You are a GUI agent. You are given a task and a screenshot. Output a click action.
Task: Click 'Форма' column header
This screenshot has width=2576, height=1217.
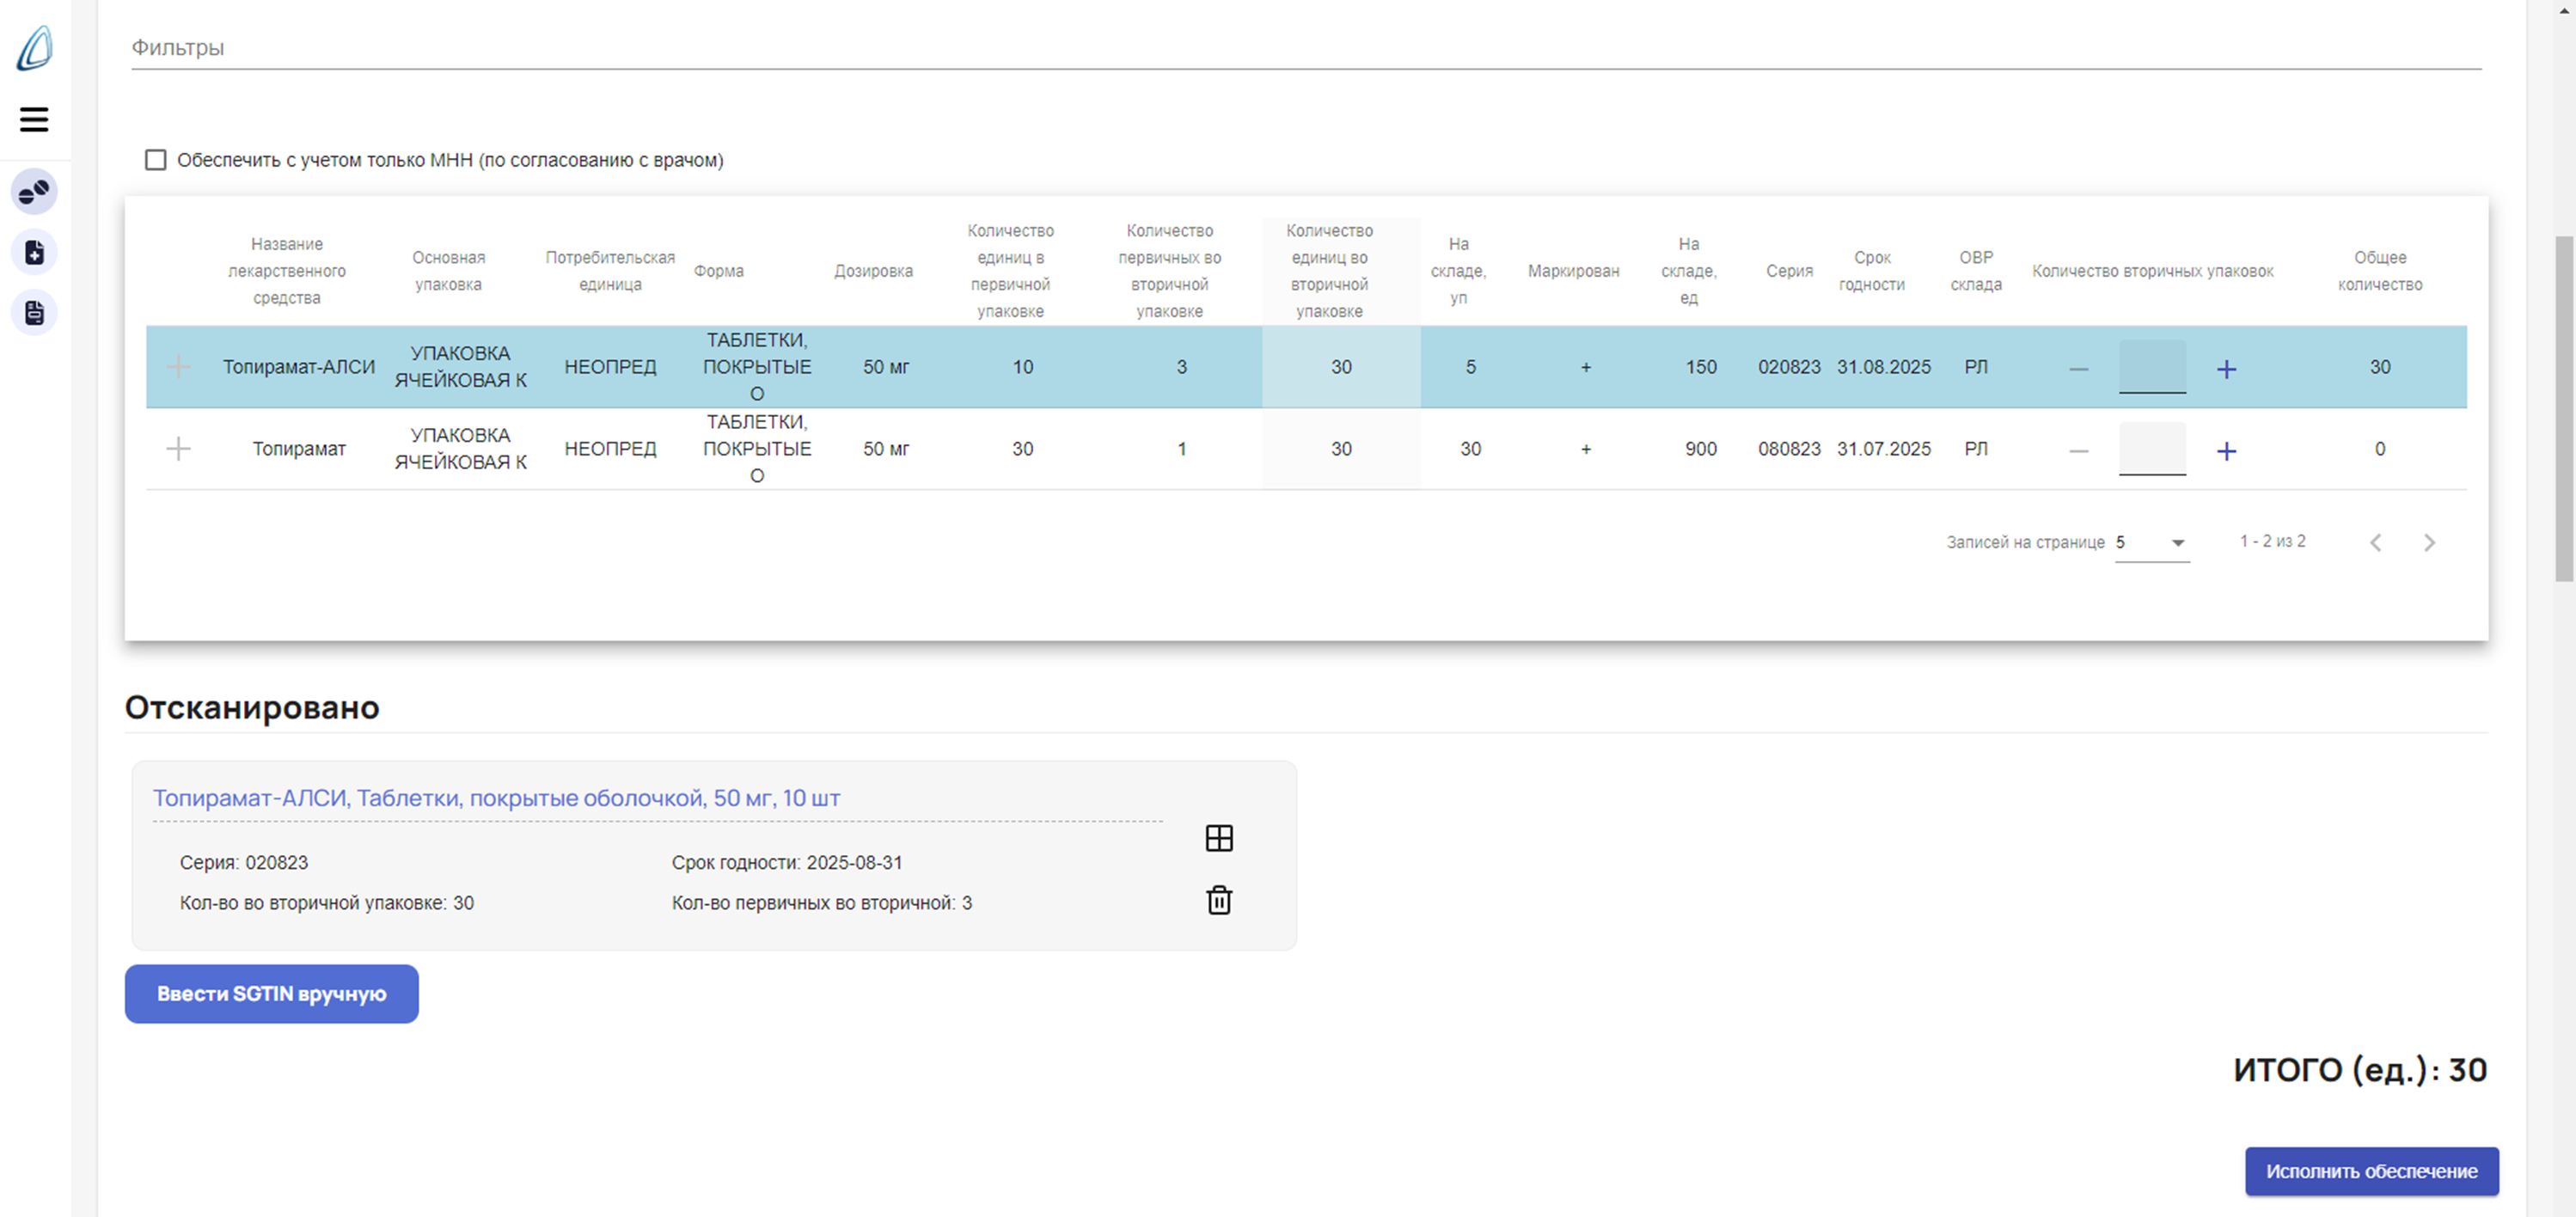(x=719, y=271)
